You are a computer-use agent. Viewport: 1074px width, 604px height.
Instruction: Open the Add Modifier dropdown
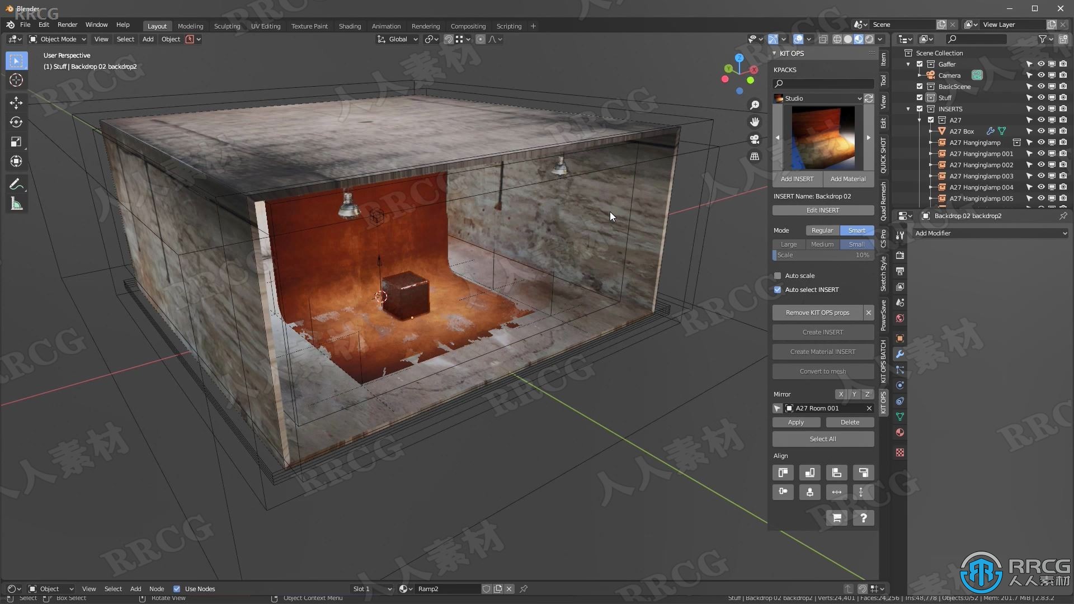(990, 233)
